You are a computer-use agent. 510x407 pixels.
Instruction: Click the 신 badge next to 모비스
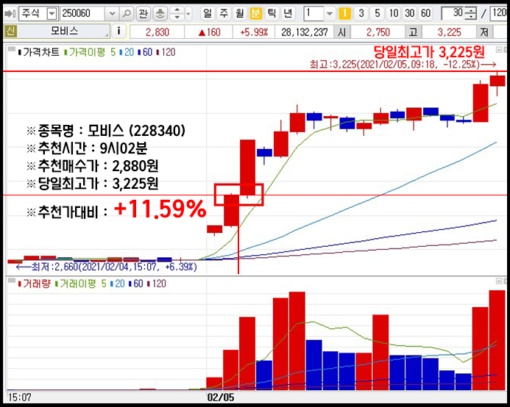pos(11,31)
